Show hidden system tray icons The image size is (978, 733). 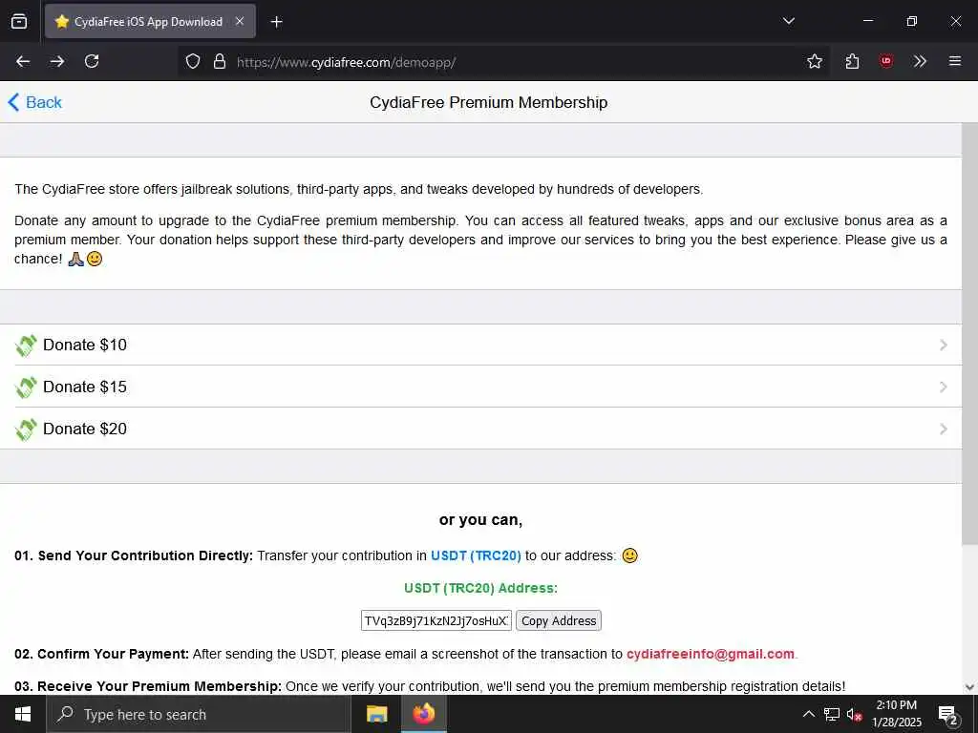tap(808, 714)
